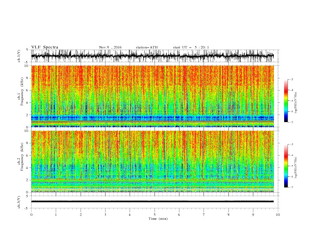The width and height of the screenshot is (313, 241).
Task: Click the "-7" tick on lower color bar
Action: click(x=292, y=187)
